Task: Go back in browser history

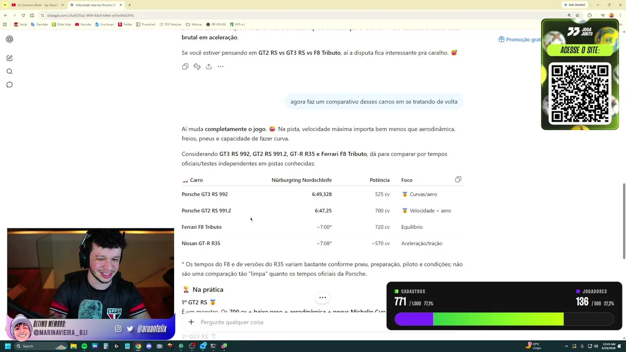Action: [5, 15]
